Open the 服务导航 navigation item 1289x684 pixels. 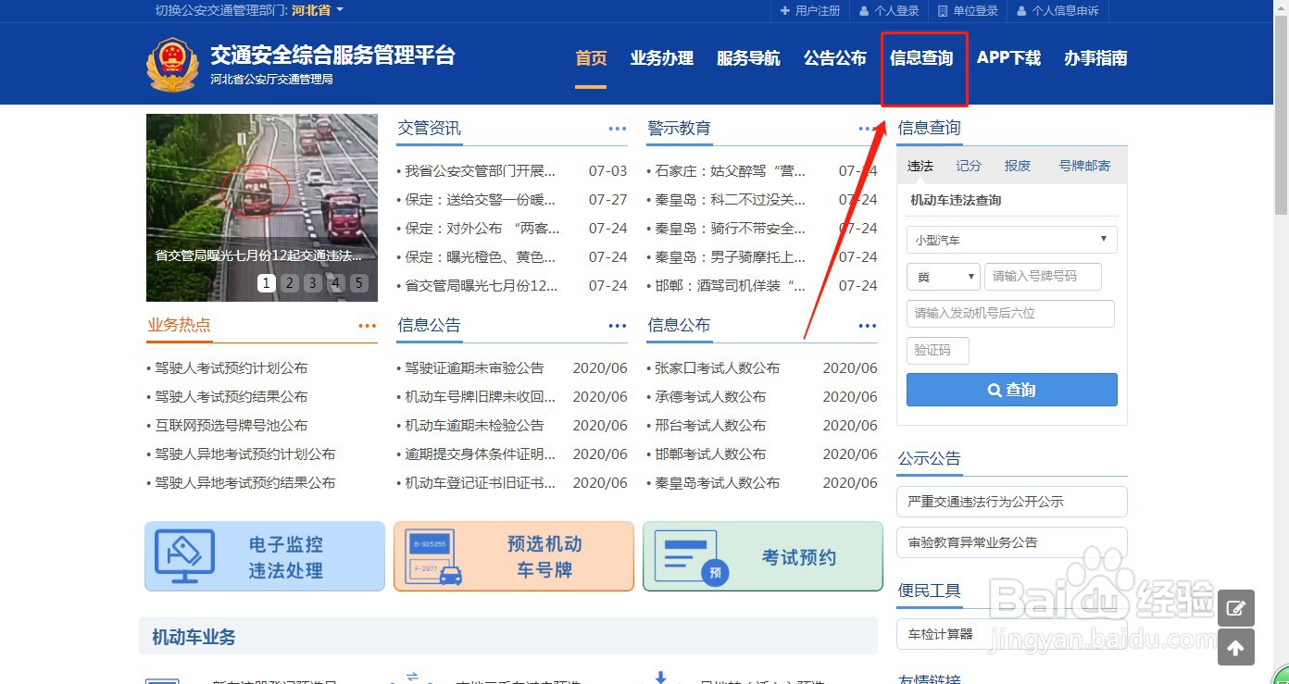pyautogui.click(x=748, y=58)
